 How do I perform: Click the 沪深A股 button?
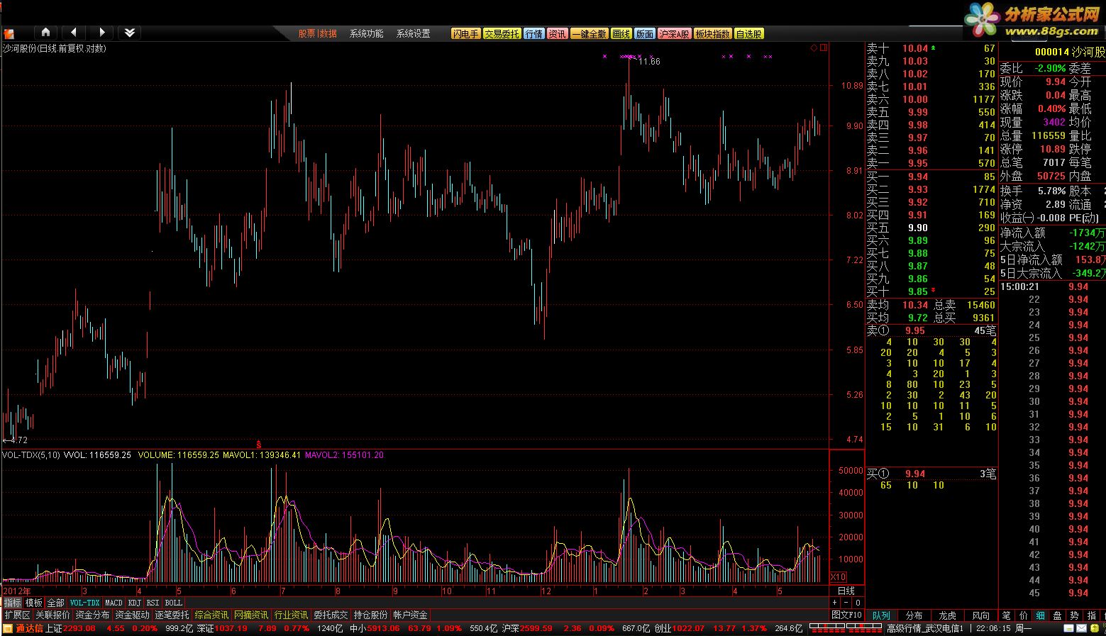tap(674, 33)
